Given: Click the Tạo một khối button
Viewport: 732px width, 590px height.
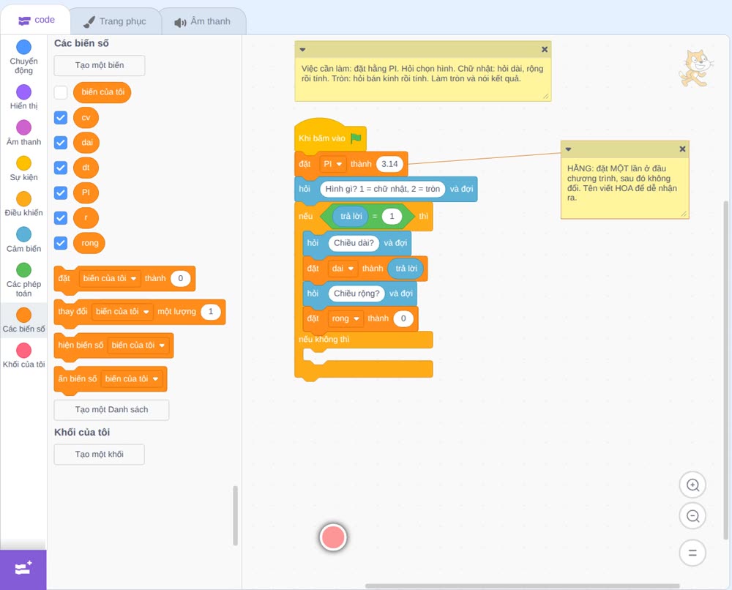Looking at the screenshot, I should tap(100, 454).
